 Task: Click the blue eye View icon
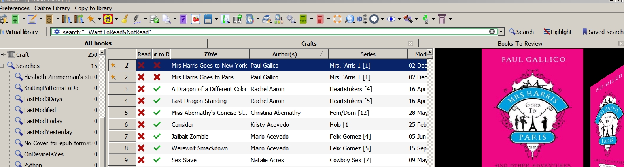(x=391, y=19)
